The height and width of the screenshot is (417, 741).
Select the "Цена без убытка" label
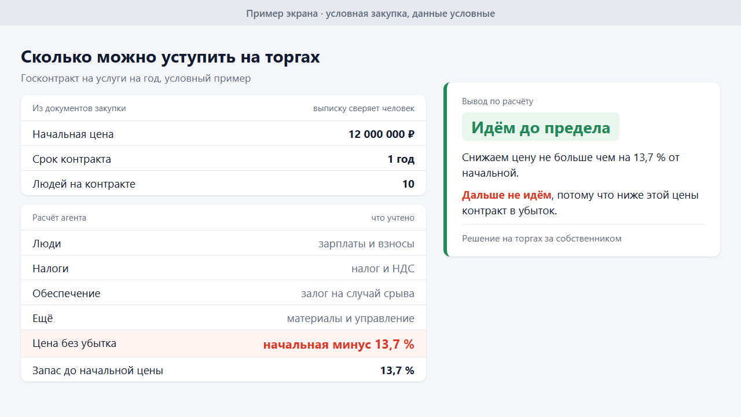(x=74, y=343)
